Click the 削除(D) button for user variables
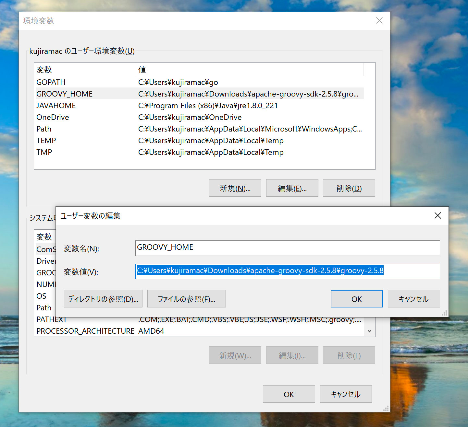The width and height of the screenshot is (468, 427). coord(349,188)
